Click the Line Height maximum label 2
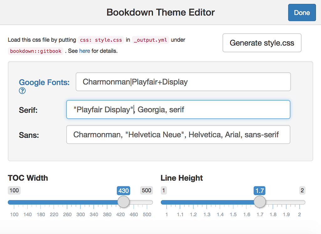The image size is (321, 234). click(302, 190)
